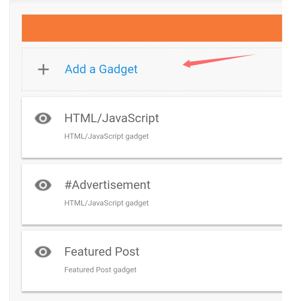
Task: Hide the #Advertisement gadget using its eye icon
Action: 43,185
